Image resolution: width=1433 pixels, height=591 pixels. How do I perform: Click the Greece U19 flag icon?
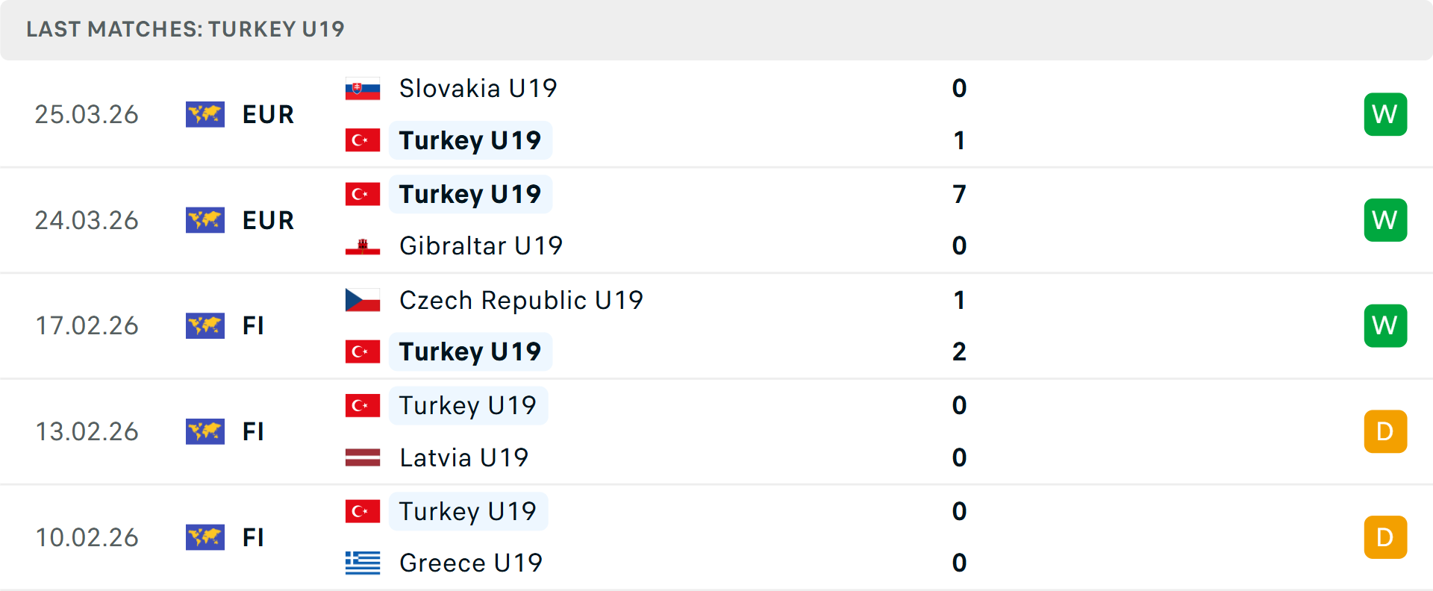point(363,563)
